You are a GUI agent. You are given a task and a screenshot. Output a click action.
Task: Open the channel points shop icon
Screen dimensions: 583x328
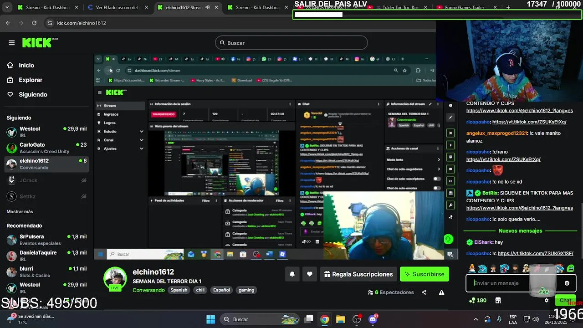pyautogui.click(x=498, y=301)
